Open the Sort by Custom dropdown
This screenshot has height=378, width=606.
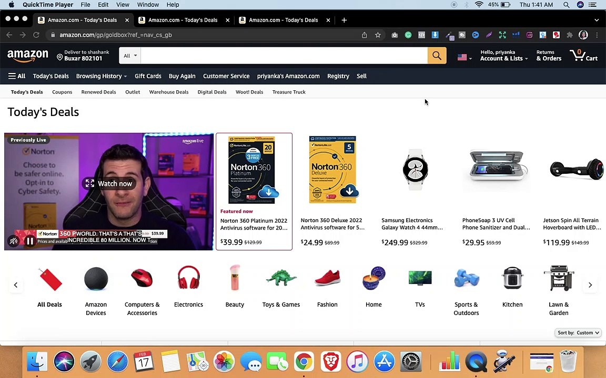coord(578,332)
